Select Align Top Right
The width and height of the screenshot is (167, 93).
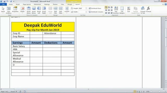click(111, 7)
